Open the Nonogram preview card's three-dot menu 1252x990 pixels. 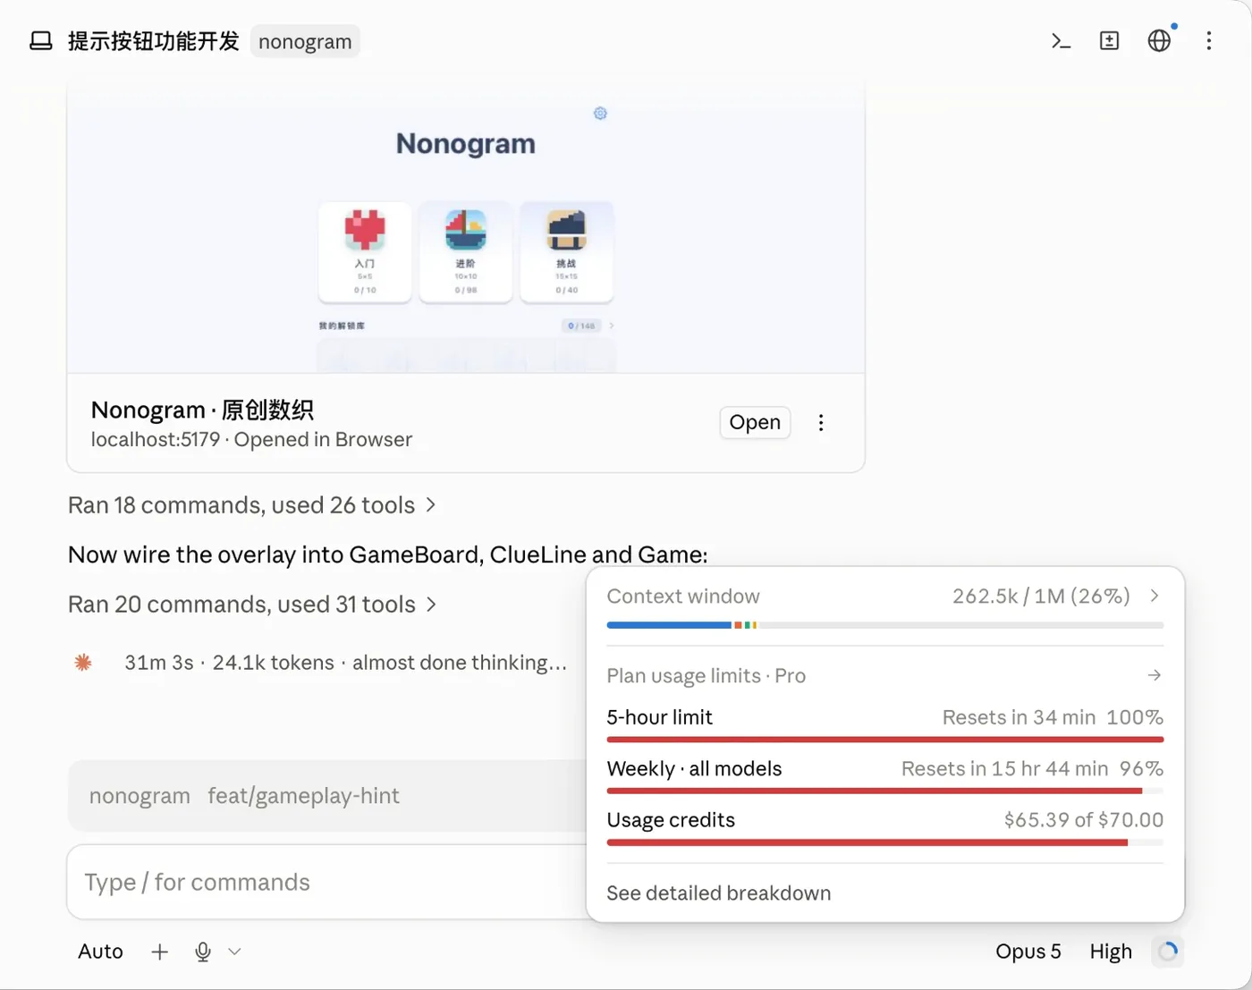click(x=821, y=423)
